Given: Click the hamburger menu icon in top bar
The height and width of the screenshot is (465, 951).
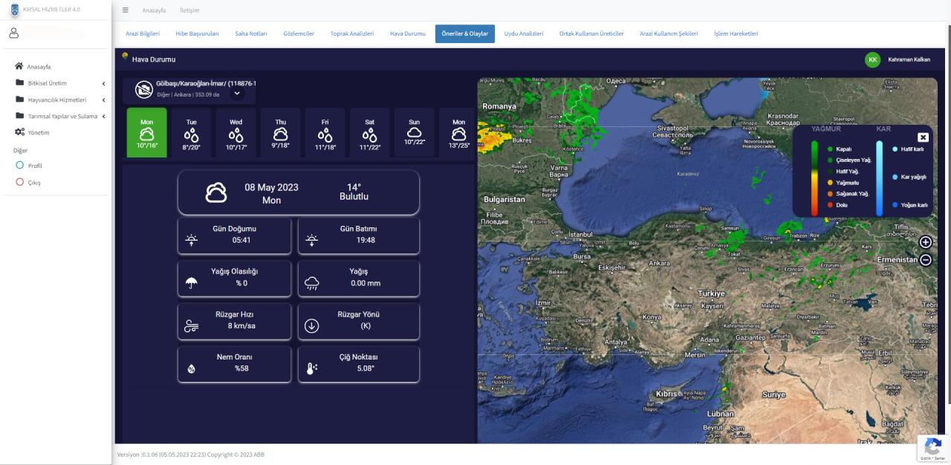Looking at the screenshot, I should point(125,10).
